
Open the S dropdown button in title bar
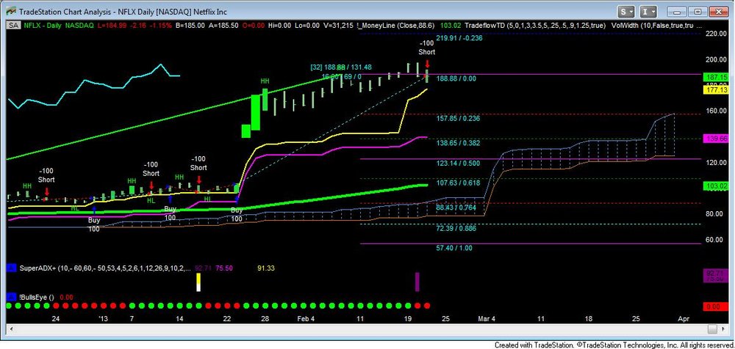coord(625,11)
